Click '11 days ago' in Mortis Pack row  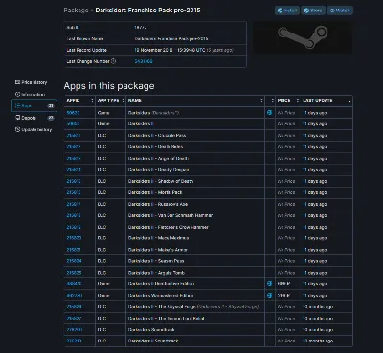[x=315, y=192]
